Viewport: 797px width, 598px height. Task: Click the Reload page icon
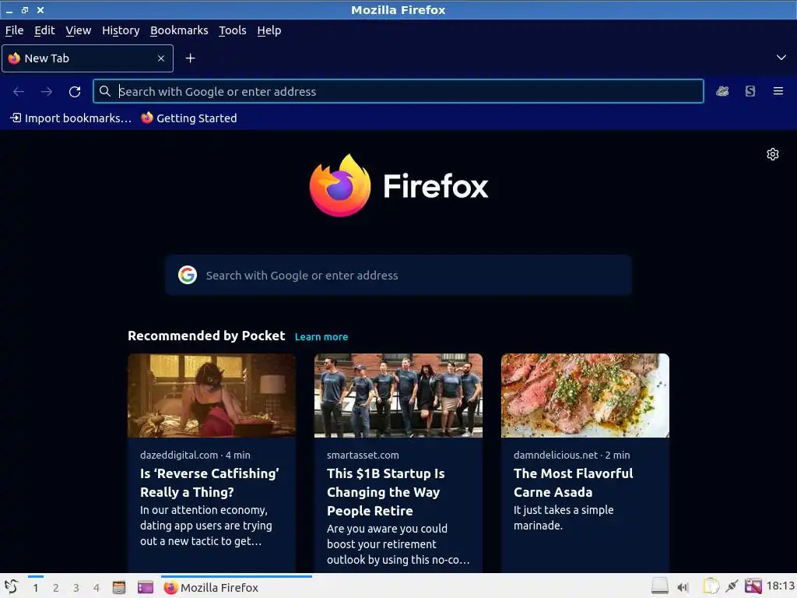pyautogui.click(x=75, y=92)
